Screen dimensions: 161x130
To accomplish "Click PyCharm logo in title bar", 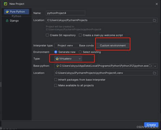I will (5, 4).
